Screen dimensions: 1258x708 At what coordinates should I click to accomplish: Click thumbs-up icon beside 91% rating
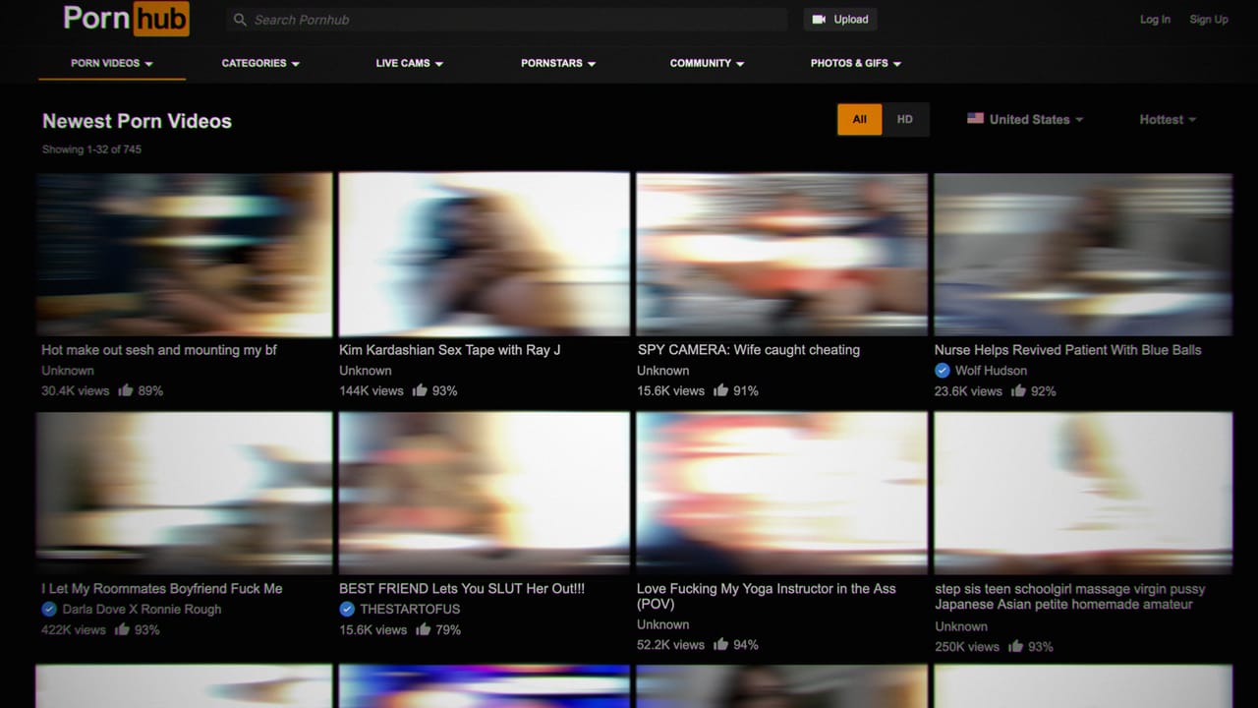pos(721,390)
